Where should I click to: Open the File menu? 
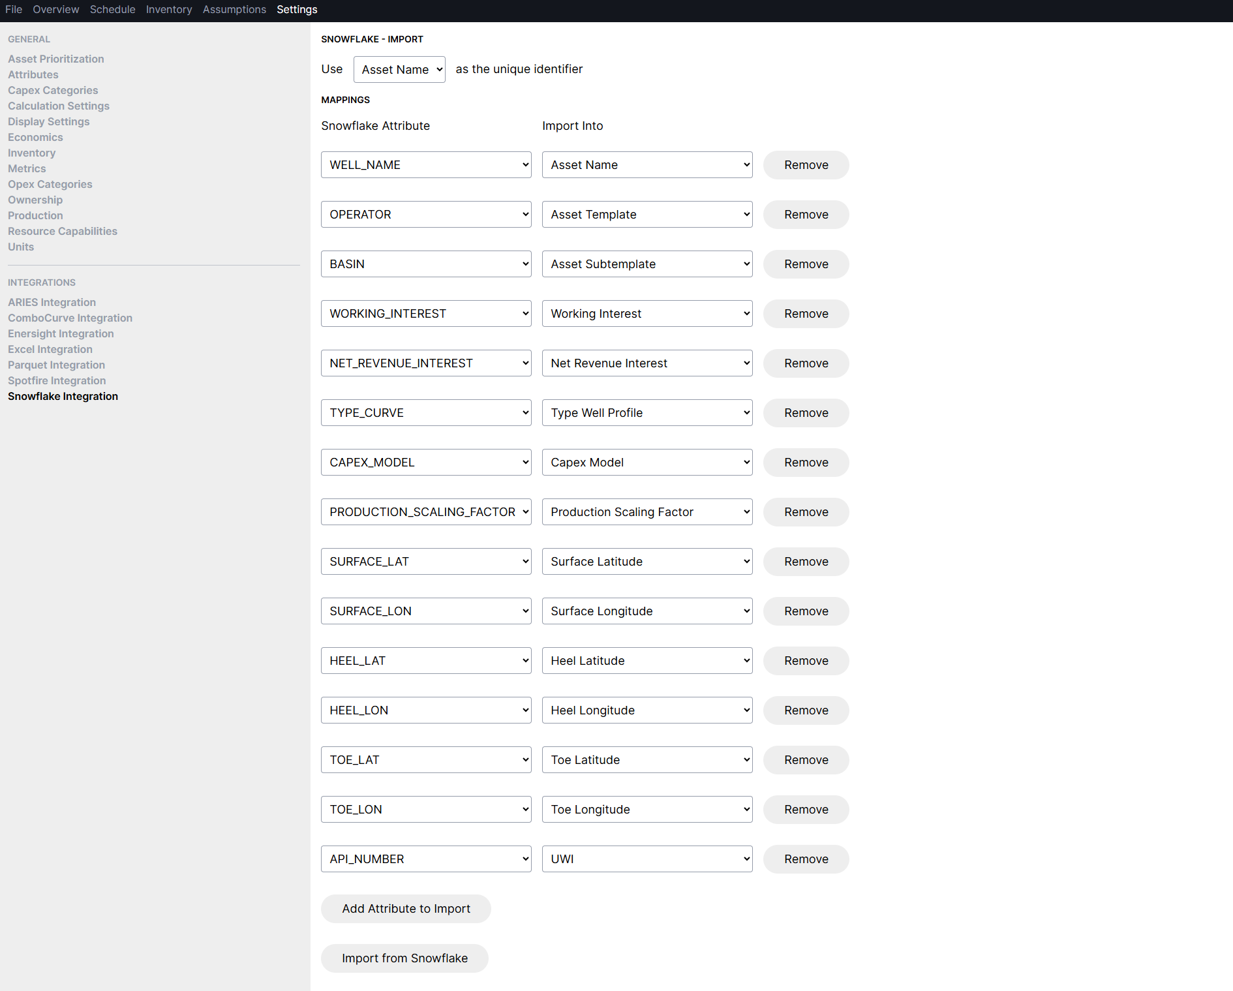(x=14, y=9)
